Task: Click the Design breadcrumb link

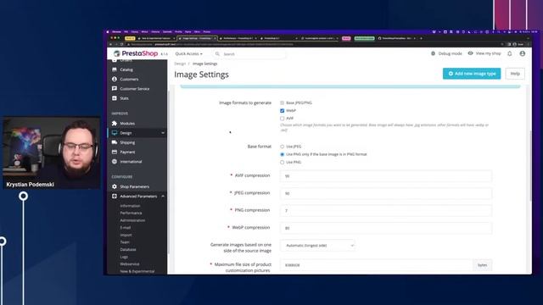Action: click(180, 64)
